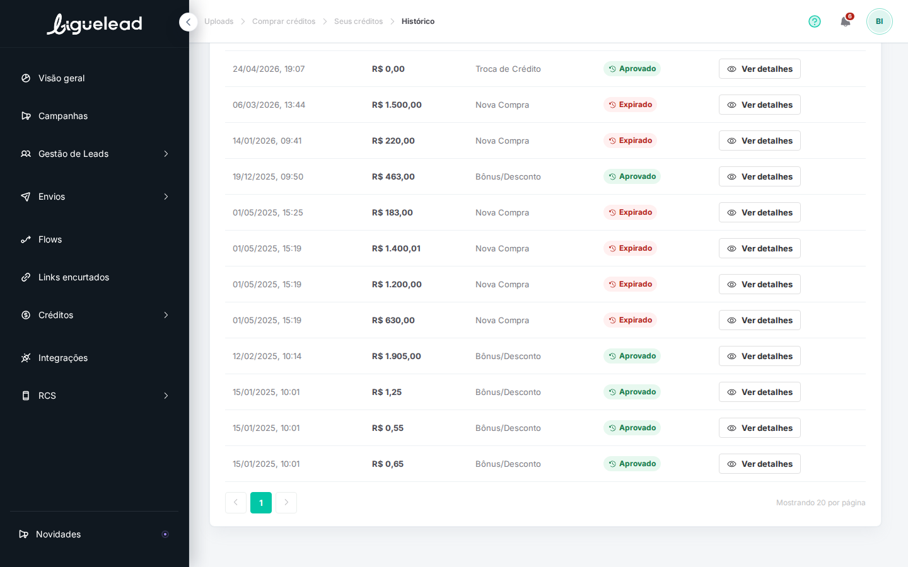Open the notifications bell
Viewport: 908px width, 567px height.
pyautogui.click(x=846, y=21)
